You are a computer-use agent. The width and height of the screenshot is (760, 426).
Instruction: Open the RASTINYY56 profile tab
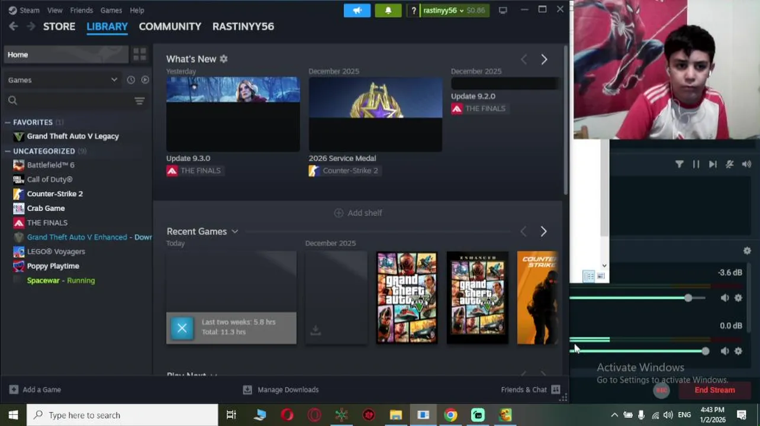(243, 26)
